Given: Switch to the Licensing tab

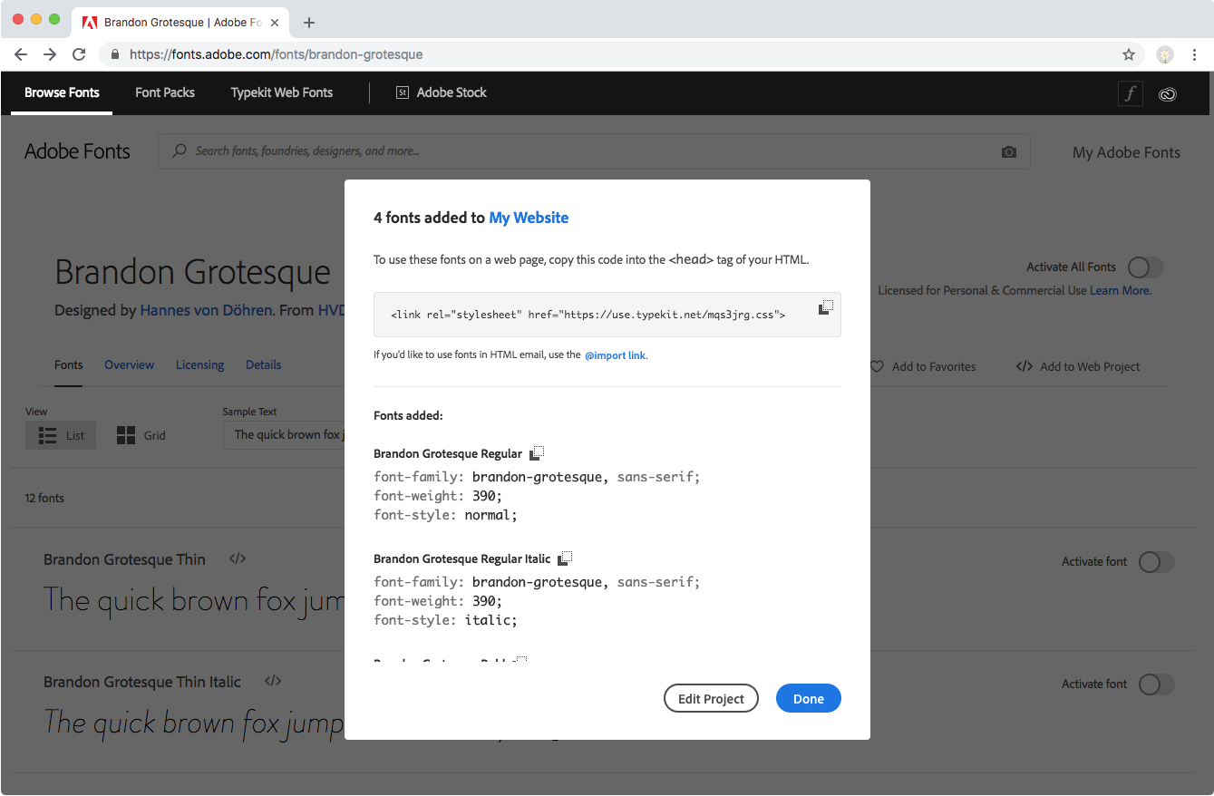Looking at the screenshot, I should (x=199, y=364).
